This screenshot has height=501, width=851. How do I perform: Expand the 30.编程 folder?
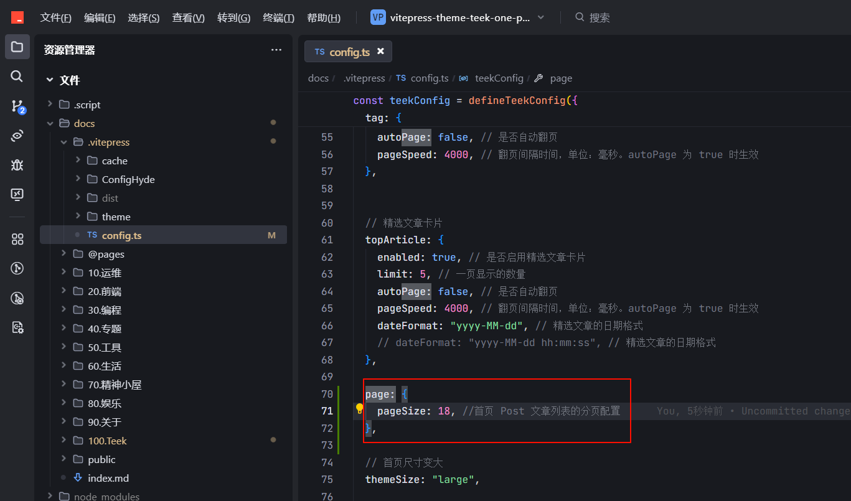click(163, 310)
